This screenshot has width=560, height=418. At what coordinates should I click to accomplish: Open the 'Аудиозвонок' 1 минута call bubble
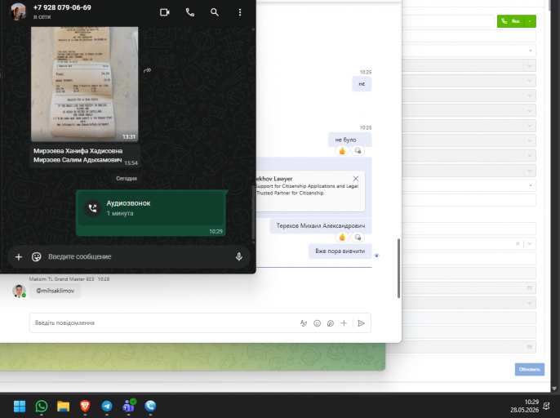tap(150, 213)
